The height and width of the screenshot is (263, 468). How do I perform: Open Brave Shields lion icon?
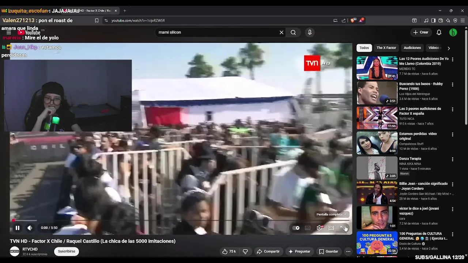click(352, 20)
